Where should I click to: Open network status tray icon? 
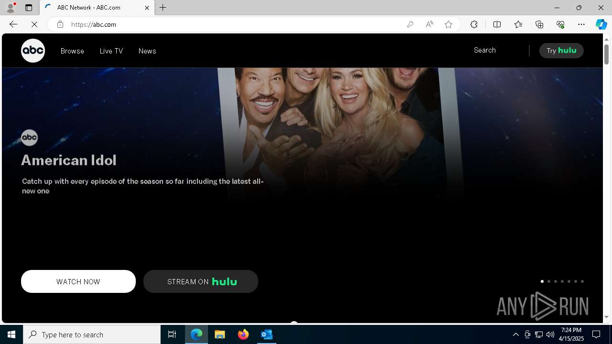tap(539, 334)
